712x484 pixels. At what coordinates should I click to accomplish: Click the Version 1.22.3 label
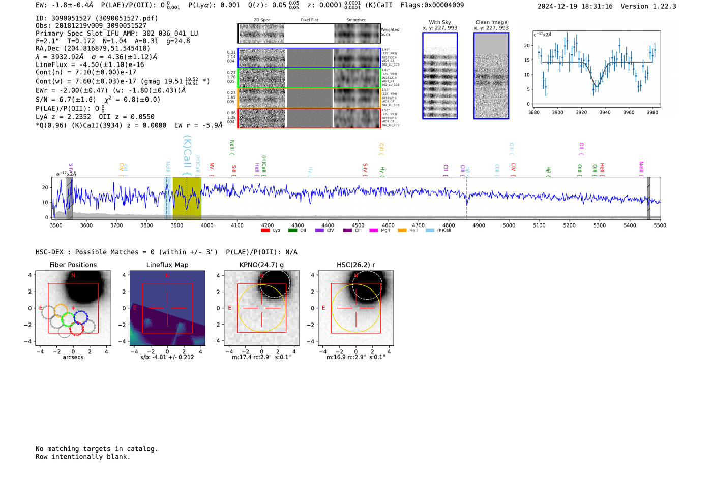pyautogui.click(x=648, y=6)
